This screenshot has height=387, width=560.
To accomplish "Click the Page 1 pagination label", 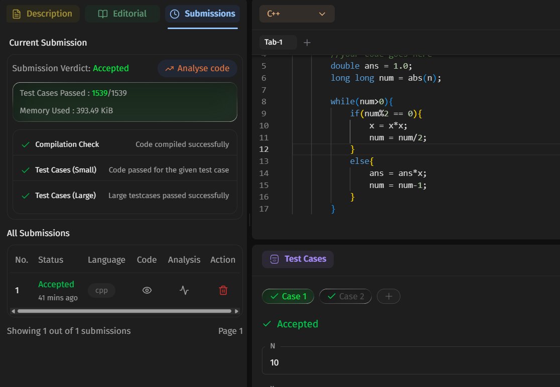I will click(230, 331).
